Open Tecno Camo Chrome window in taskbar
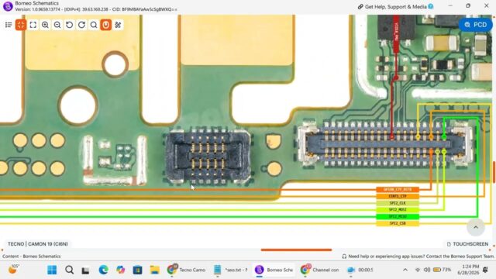This screenshot has height=279, width=496. [186, 270]
